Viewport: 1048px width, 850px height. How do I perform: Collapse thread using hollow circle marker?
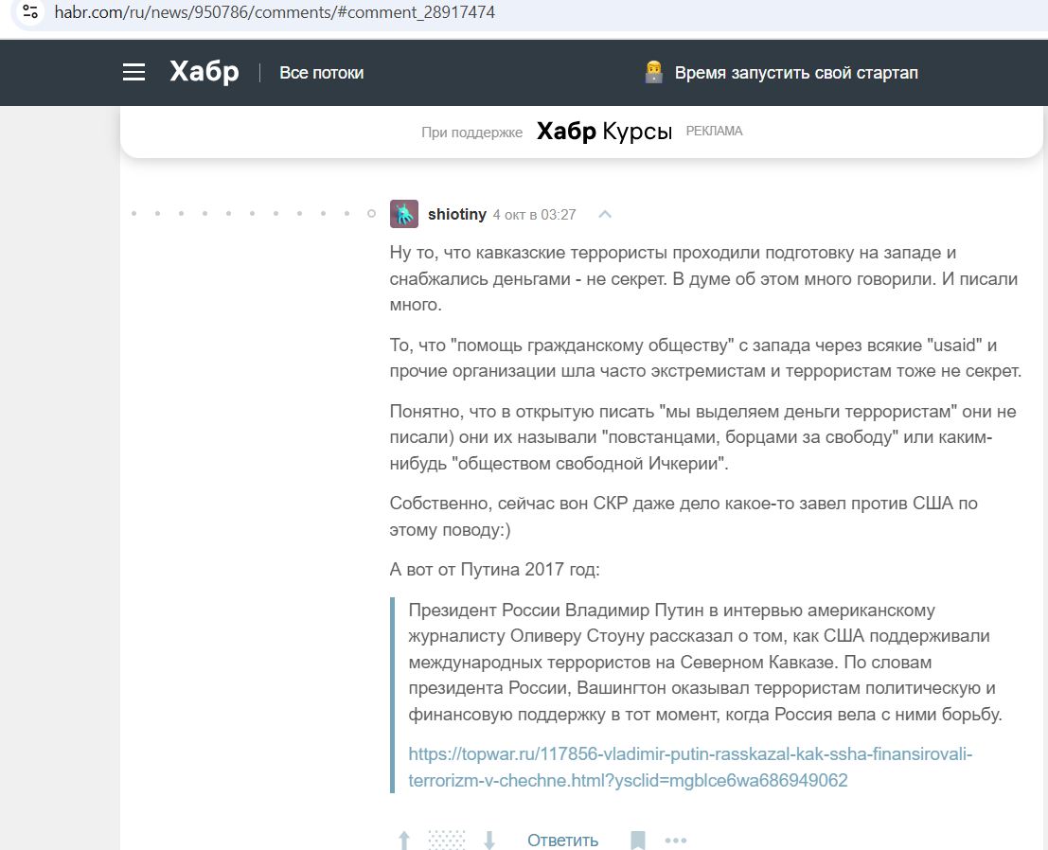click(x=372, y=214)
